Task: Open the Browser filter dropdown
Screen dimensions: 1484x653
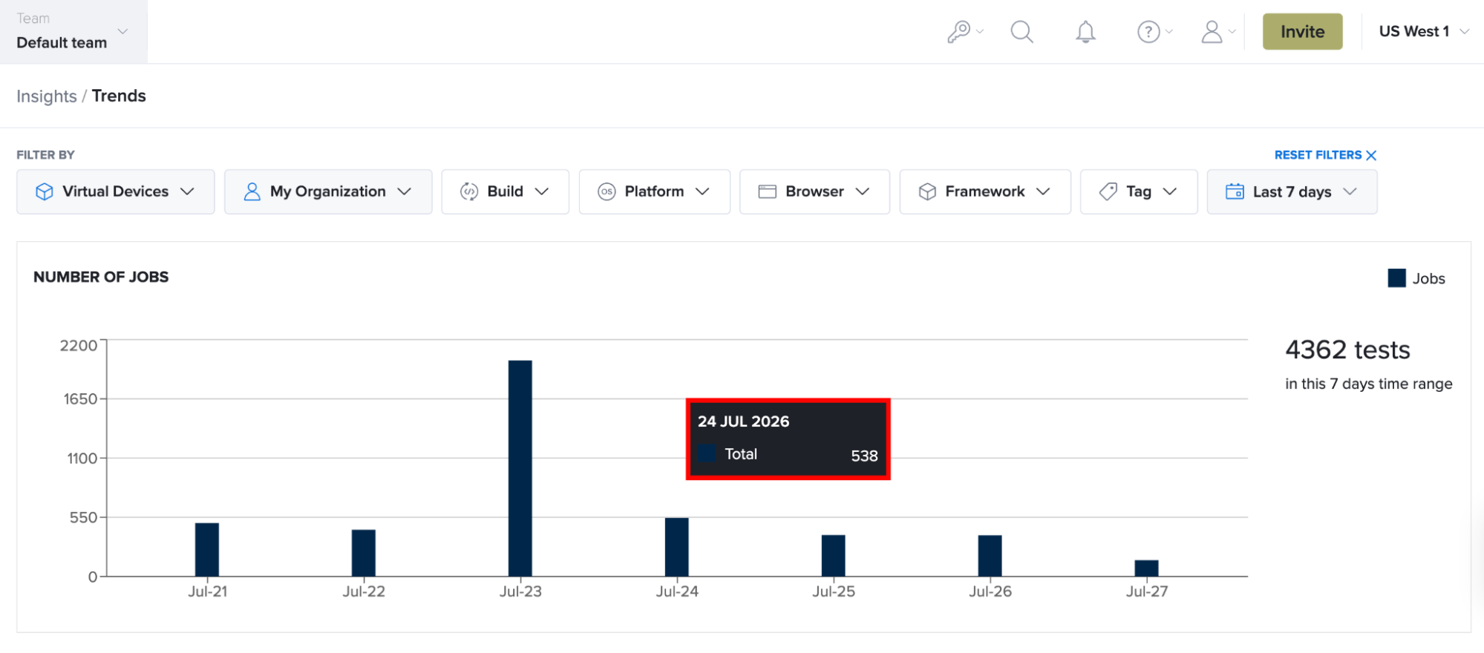Action: pos(814,191)
